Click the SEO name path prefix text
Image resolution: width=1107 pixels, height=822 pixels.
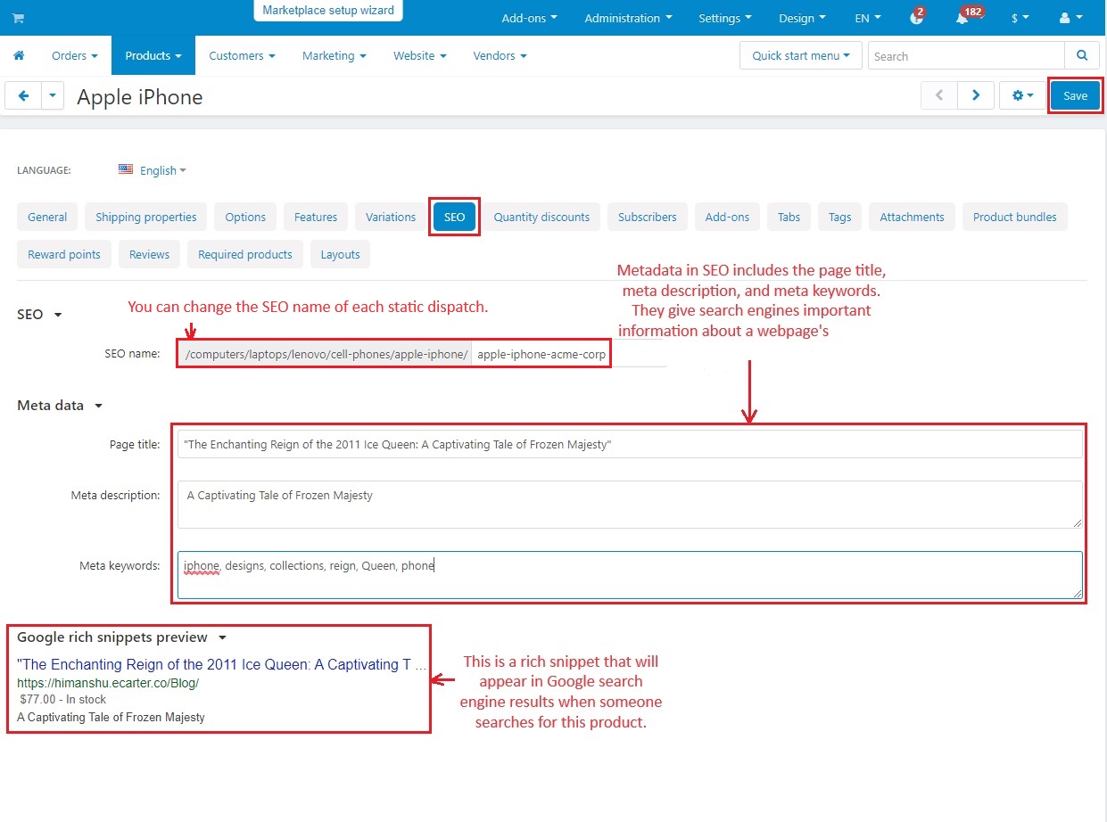[325, 354]
